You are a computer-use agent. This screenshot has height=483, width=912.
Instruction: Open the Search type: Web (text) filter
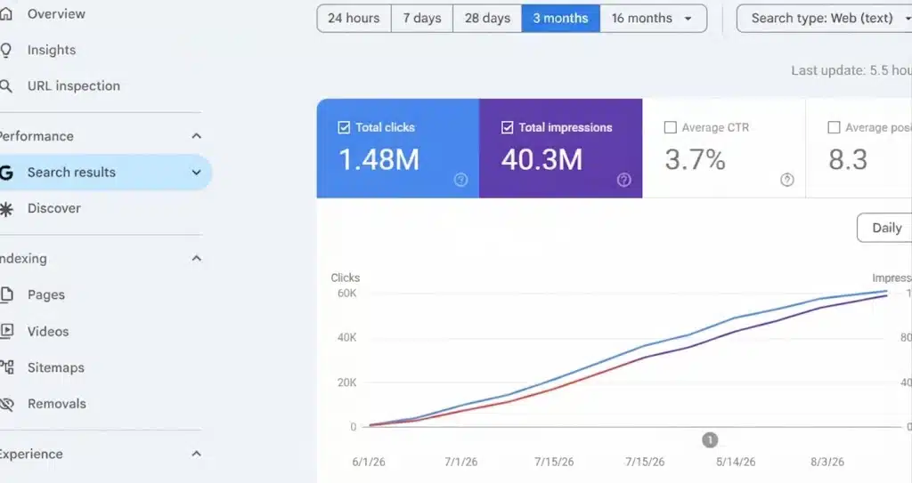coord(825,19)
